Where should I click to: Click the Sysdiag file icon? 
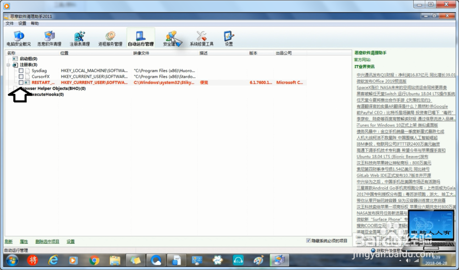click(28, 70)
